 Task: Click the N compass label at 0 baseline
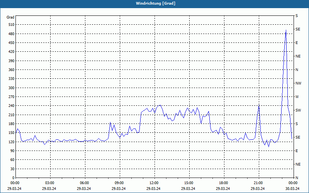click(x=297, y=178)
